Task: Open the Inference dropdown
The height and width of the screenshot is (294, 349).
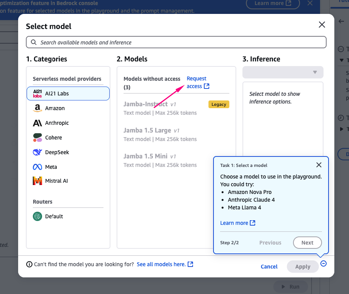Action: click(283, 72)
